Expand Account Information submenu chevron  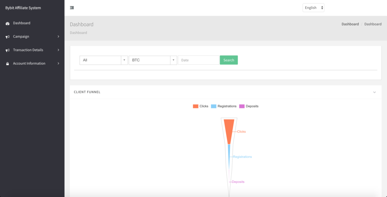(59, 64)
